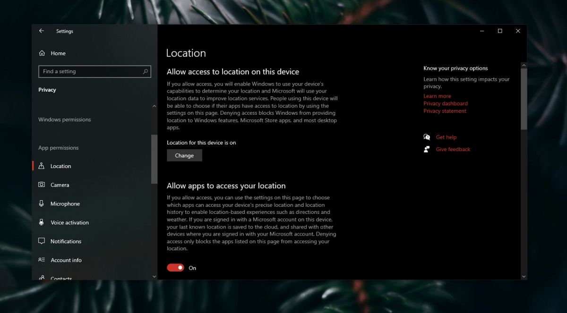This screenshot has height=313, width=567.
Task: Click the Get help chat icon
Action: (427, 137)
